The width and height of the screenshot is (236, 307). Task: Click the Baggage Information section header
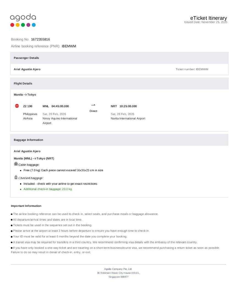pyautogui.click(x=28, y=140)
